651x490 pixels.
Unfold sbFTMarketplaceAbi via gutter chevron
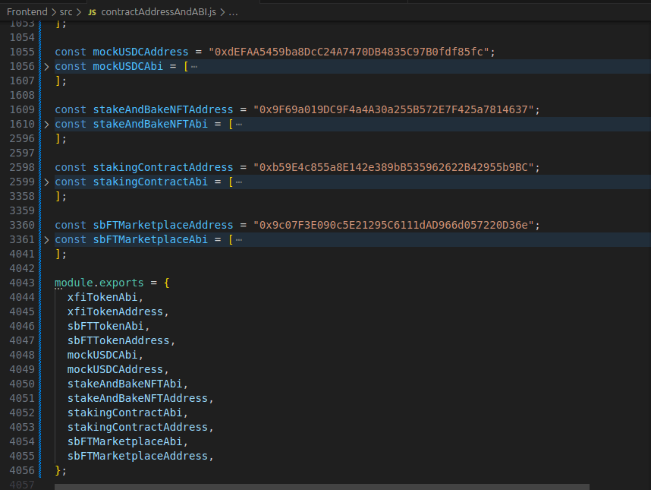pyautogui.click(x=46, y=240)
